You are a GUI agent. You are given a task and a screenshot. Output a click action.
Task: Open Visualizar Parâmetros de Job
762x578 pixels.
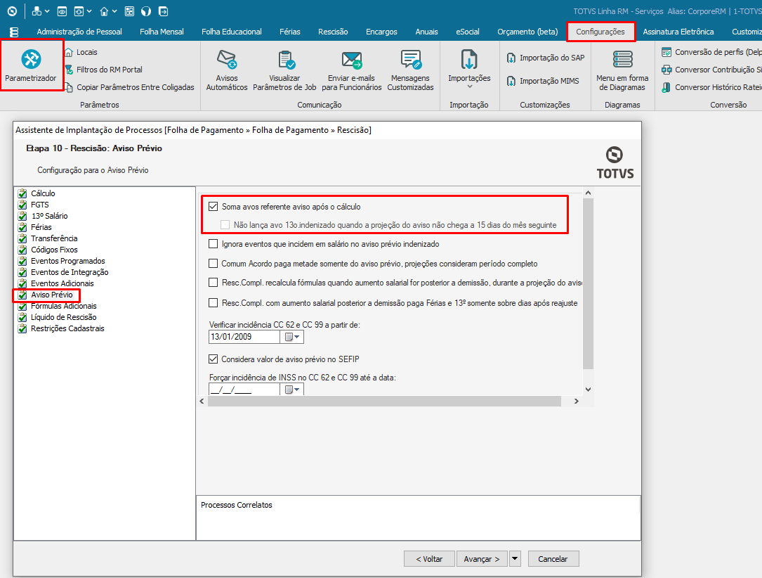point(284,70)
